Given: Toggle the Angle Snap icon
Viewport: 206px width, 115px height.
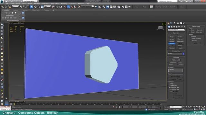Looking at the screenshot, I should [68, 7].
